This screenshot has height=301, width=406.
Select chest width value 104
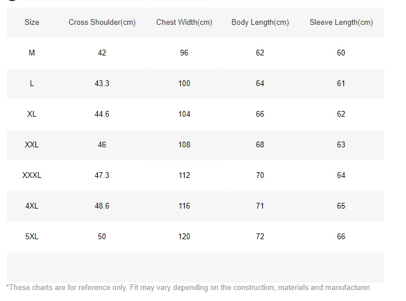[x=184, y=114]
